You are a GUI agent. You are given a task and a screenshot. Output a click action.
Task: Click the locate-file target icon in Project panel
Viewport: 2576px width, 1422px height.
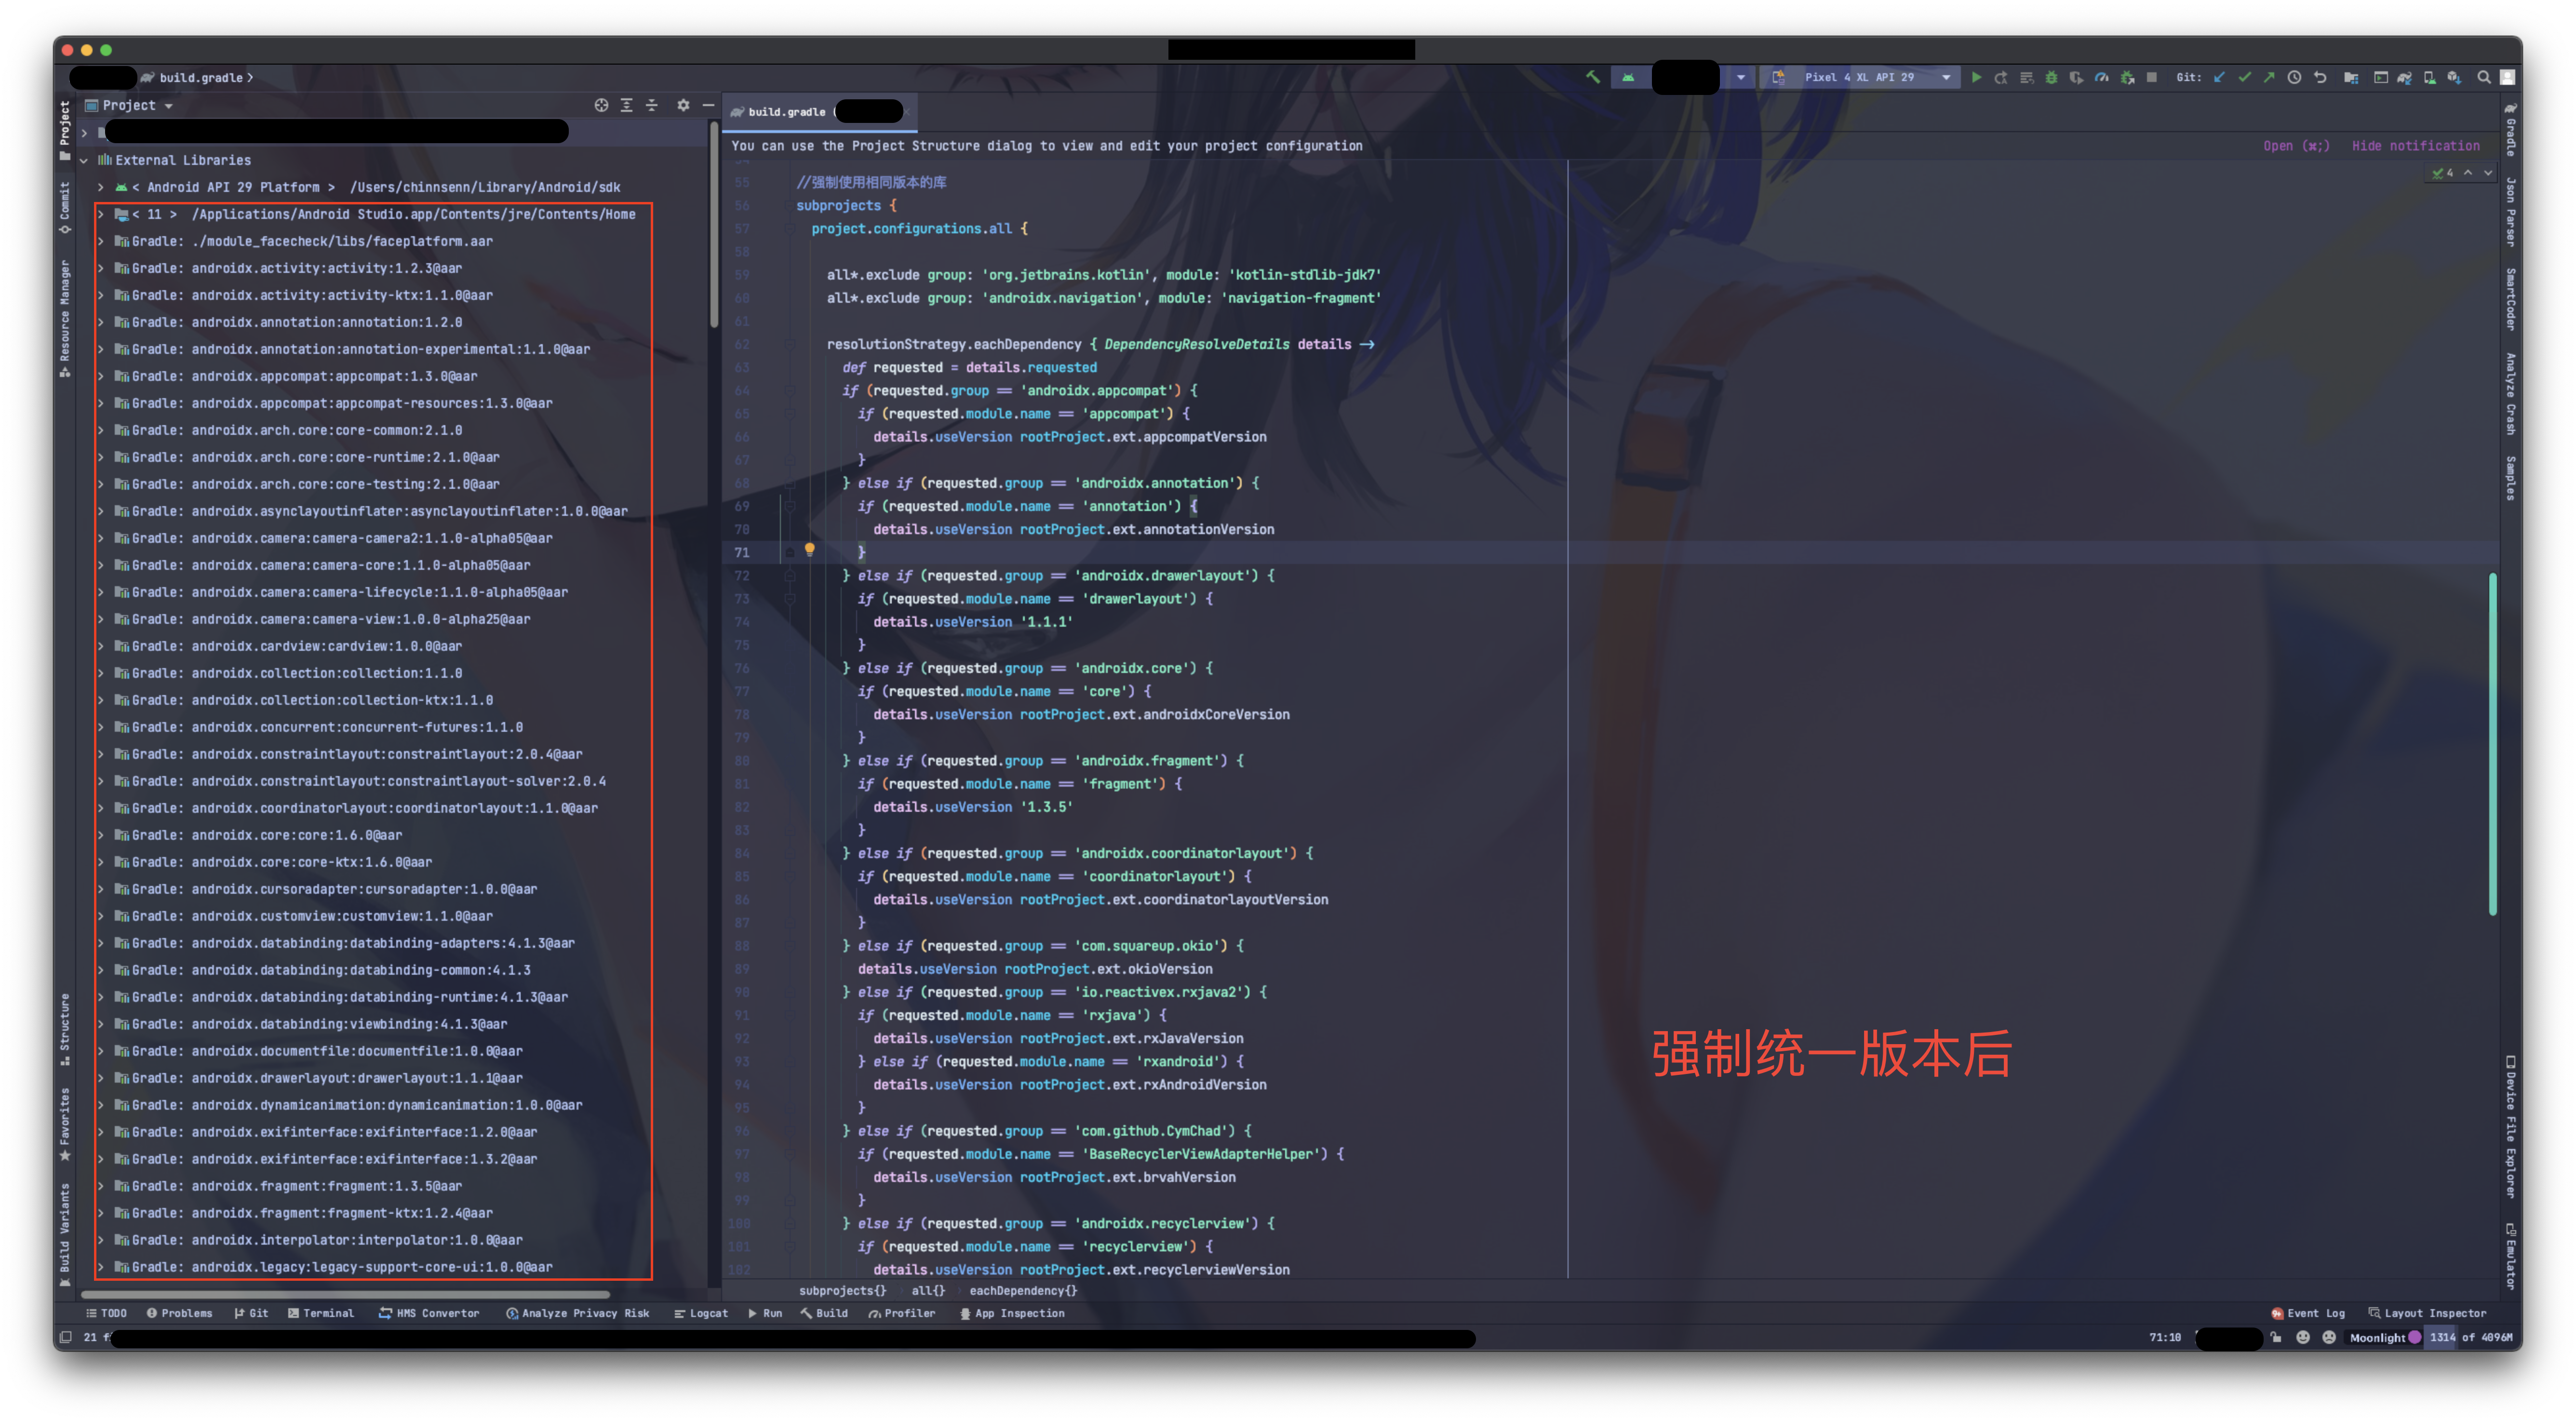[x=601, y=105]
